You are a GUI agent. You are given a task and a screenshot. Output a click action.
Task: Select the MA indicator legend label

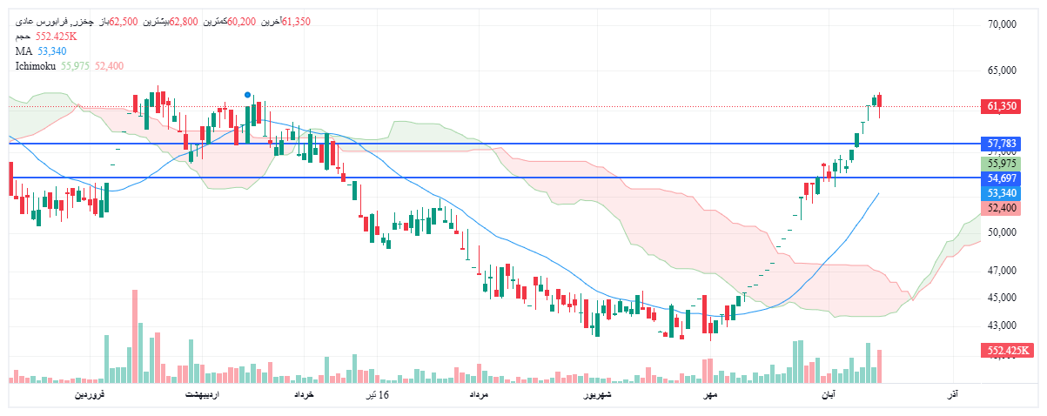point(23,51)
